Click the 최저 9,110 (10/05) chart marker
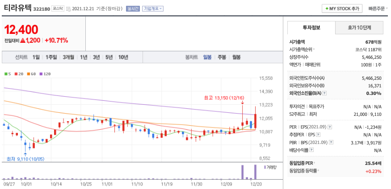The width and height of the screenshot is (391, 189). pos(25,159)
